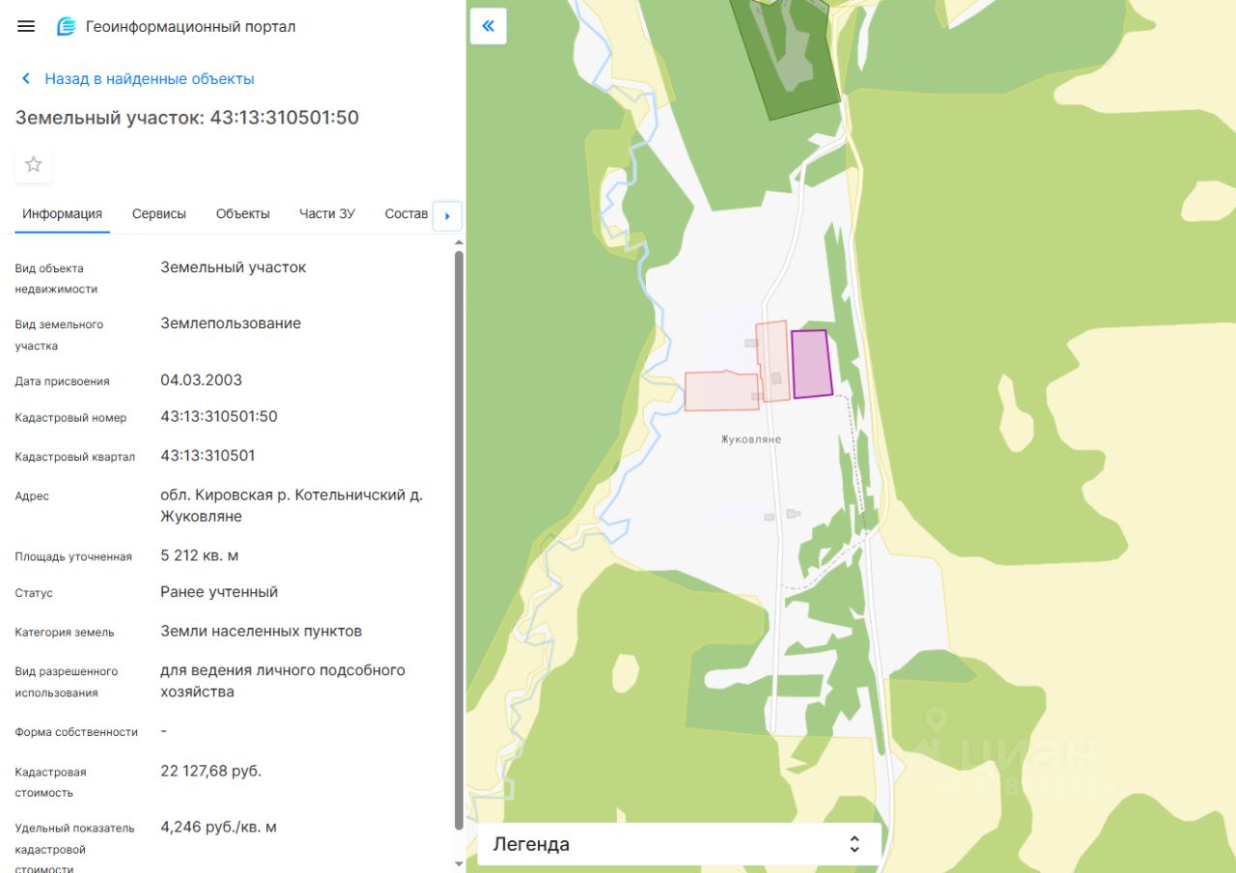
Task: Click the date value 04.03.2003
Action: click(202, 380)
